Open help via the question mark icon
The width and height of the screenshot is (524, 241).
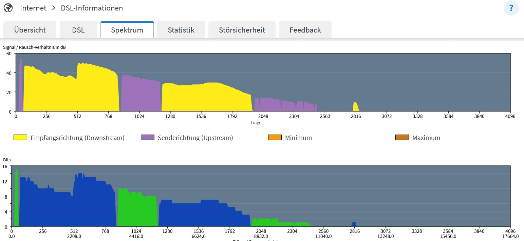pos(511,8)
